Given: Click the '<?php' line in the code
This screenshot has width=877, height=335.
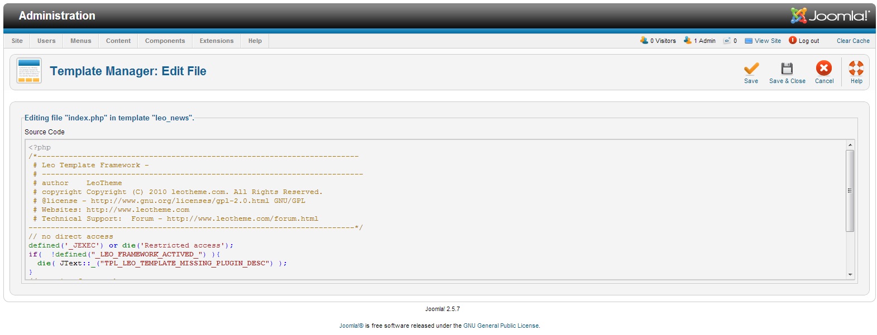Looking at the screenshot, I should tap(40, 147).
